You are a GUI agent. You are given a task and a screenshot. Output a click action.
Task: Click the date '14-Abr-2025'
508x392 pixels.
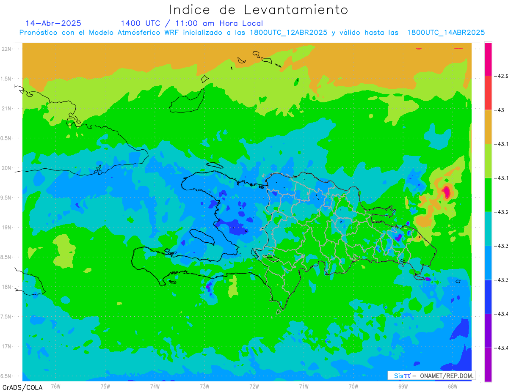pyautogui.click(x=53, y=23)
